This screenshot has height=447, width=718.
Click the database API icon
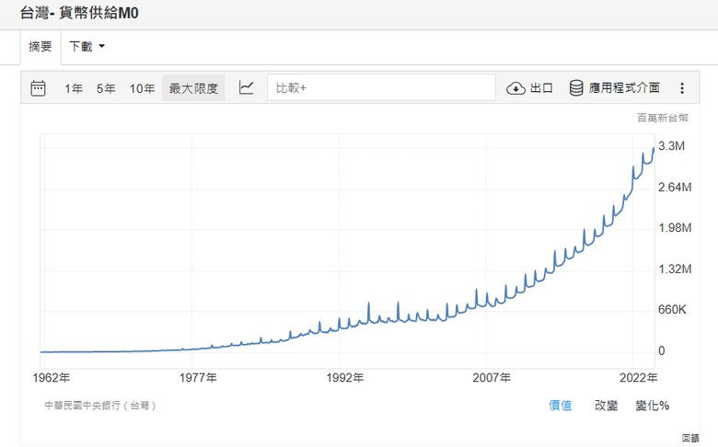click(x=576, y=88)
